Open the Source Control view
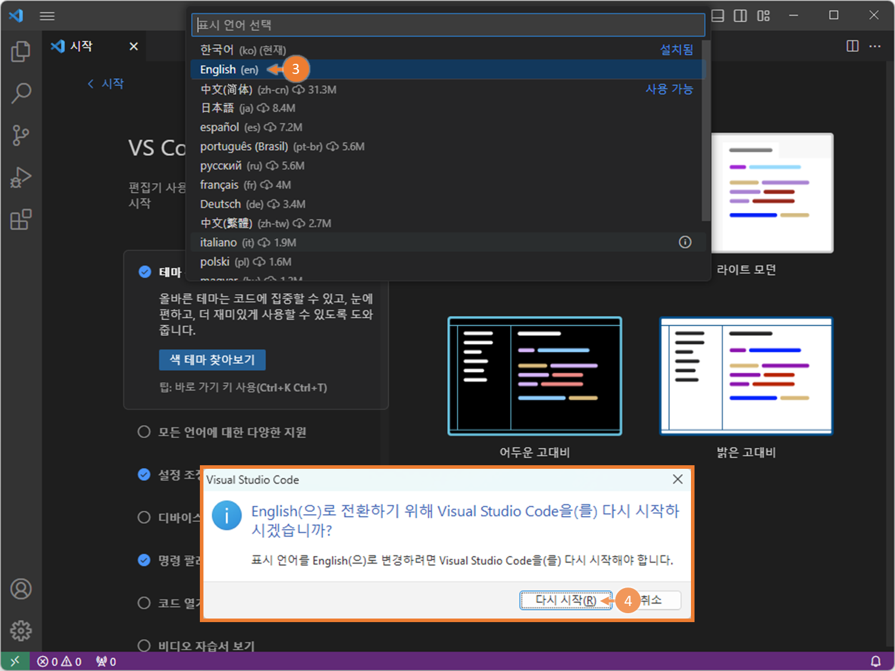The width and height of the screenshot is (895, 671). click(21, 135)
